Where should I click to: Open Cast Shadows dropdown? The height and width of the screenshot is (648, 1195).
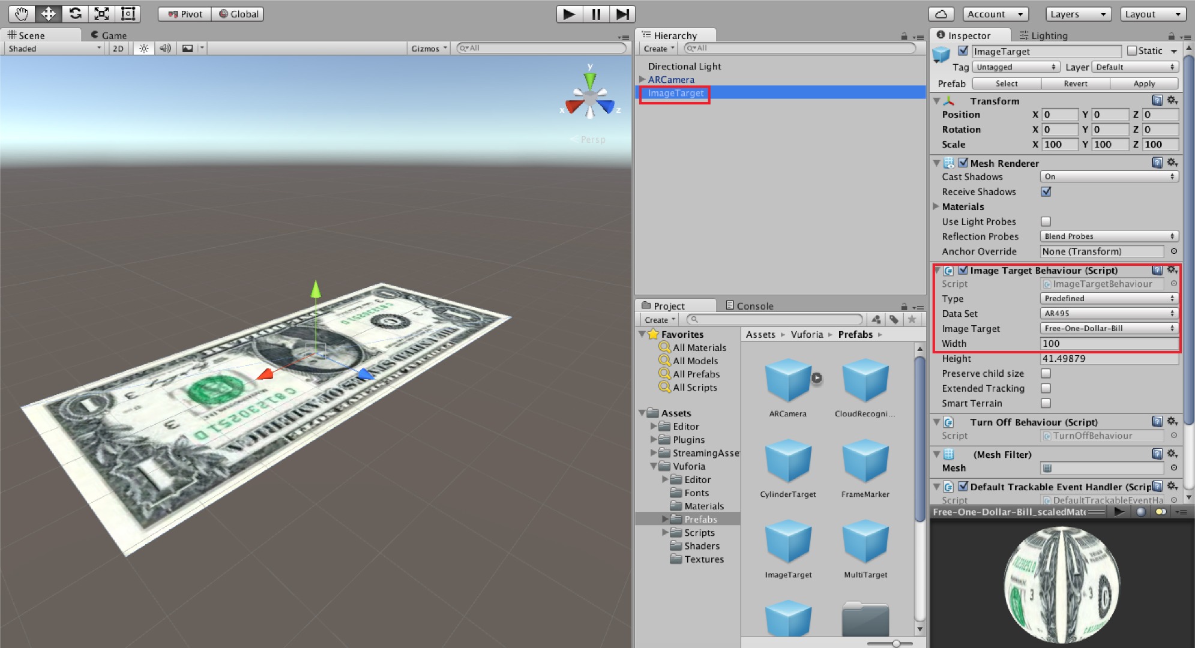tap(1109, 176)
